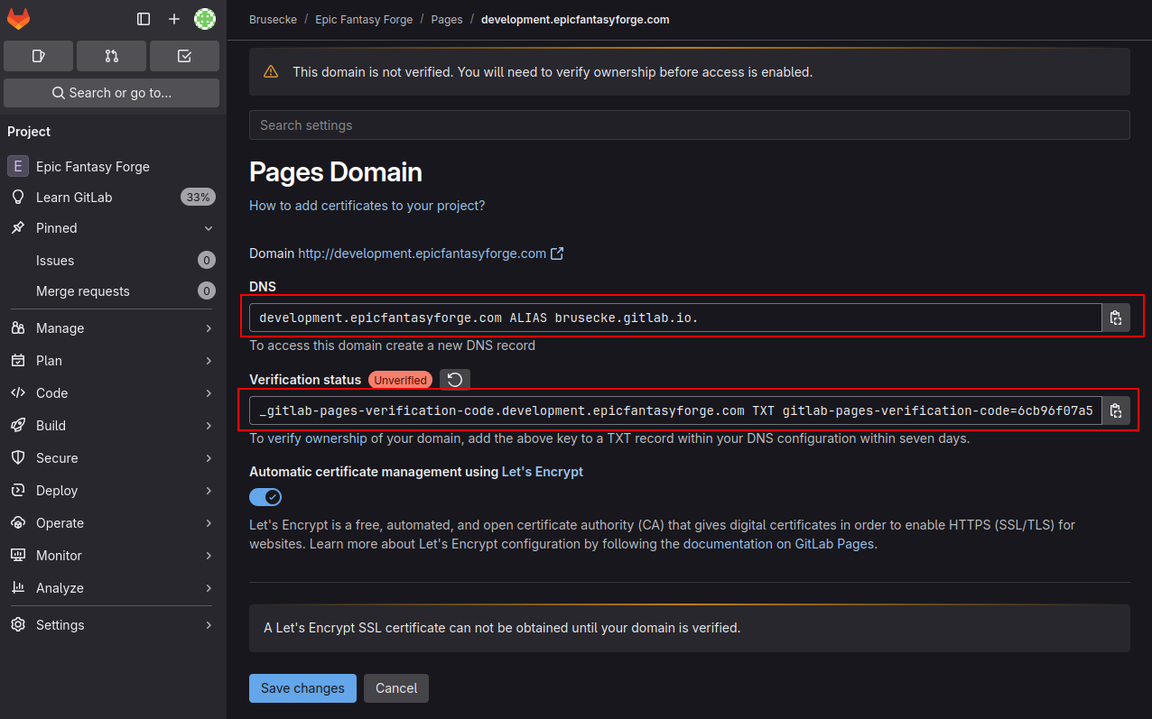The width and height of the screenshot is (1152, 719).
Task: Open the to-do list shortcut icon
Action: [x=184, y=56]
